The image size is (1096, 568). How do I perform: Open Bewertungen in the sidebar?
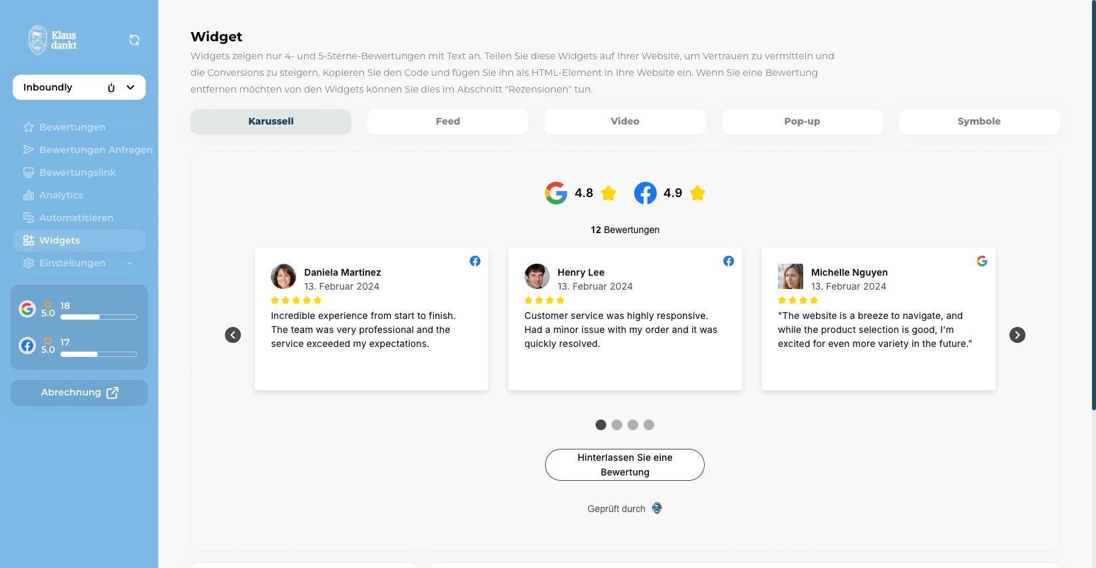[x=79, y=127]
